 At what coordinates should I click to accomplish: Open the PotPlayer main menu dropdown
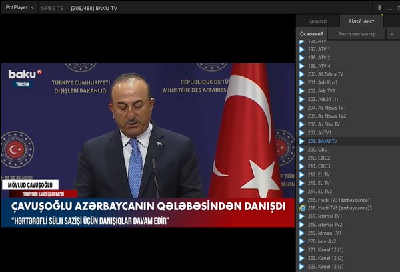(x=18, y=7)
